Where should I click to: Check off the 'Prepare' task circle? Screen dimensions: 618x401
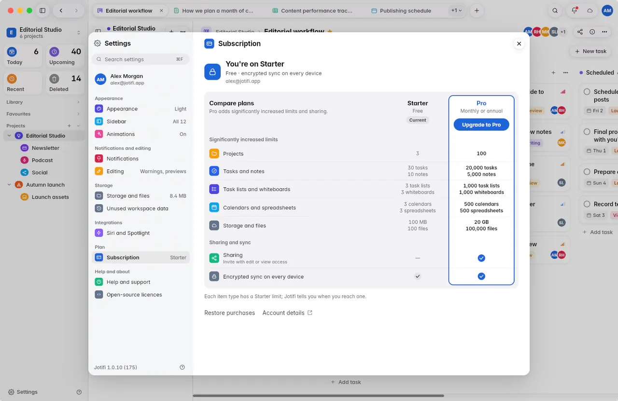pos(587,172)
